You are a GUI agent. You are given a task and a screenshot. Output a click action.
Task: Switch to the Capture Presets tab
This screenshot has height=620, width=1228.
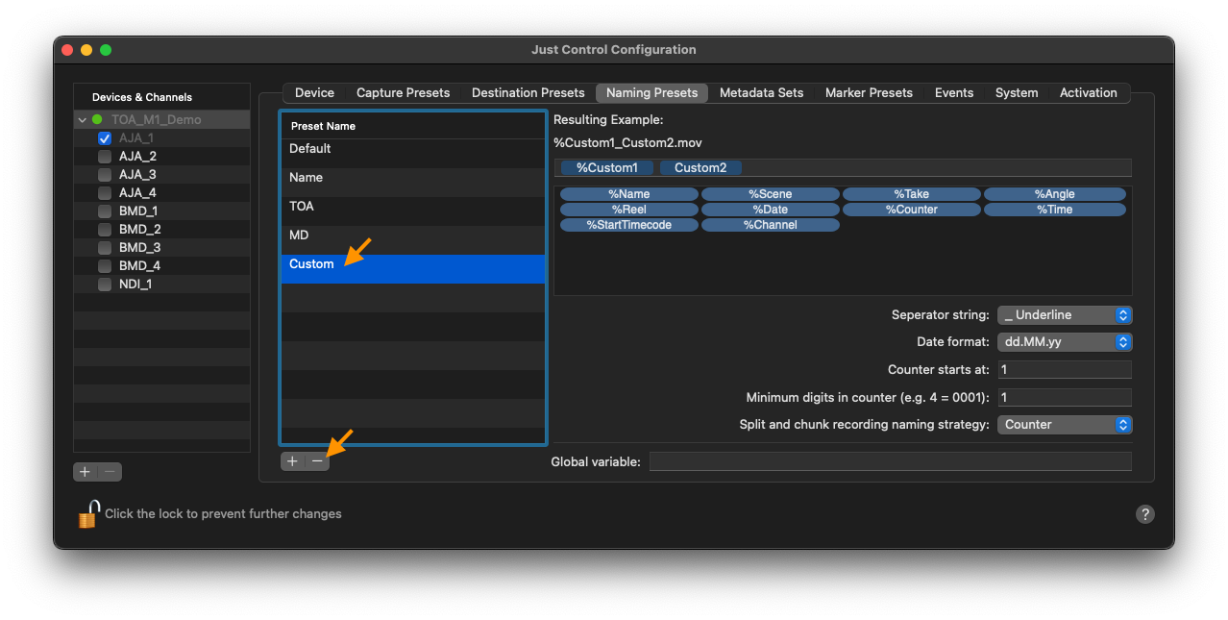(403, 93)
